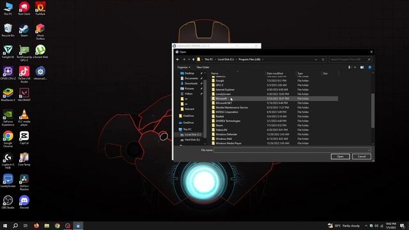409x230 pixels.
Task: Open the Windows Start menu
Action: [x=5, y=226]
